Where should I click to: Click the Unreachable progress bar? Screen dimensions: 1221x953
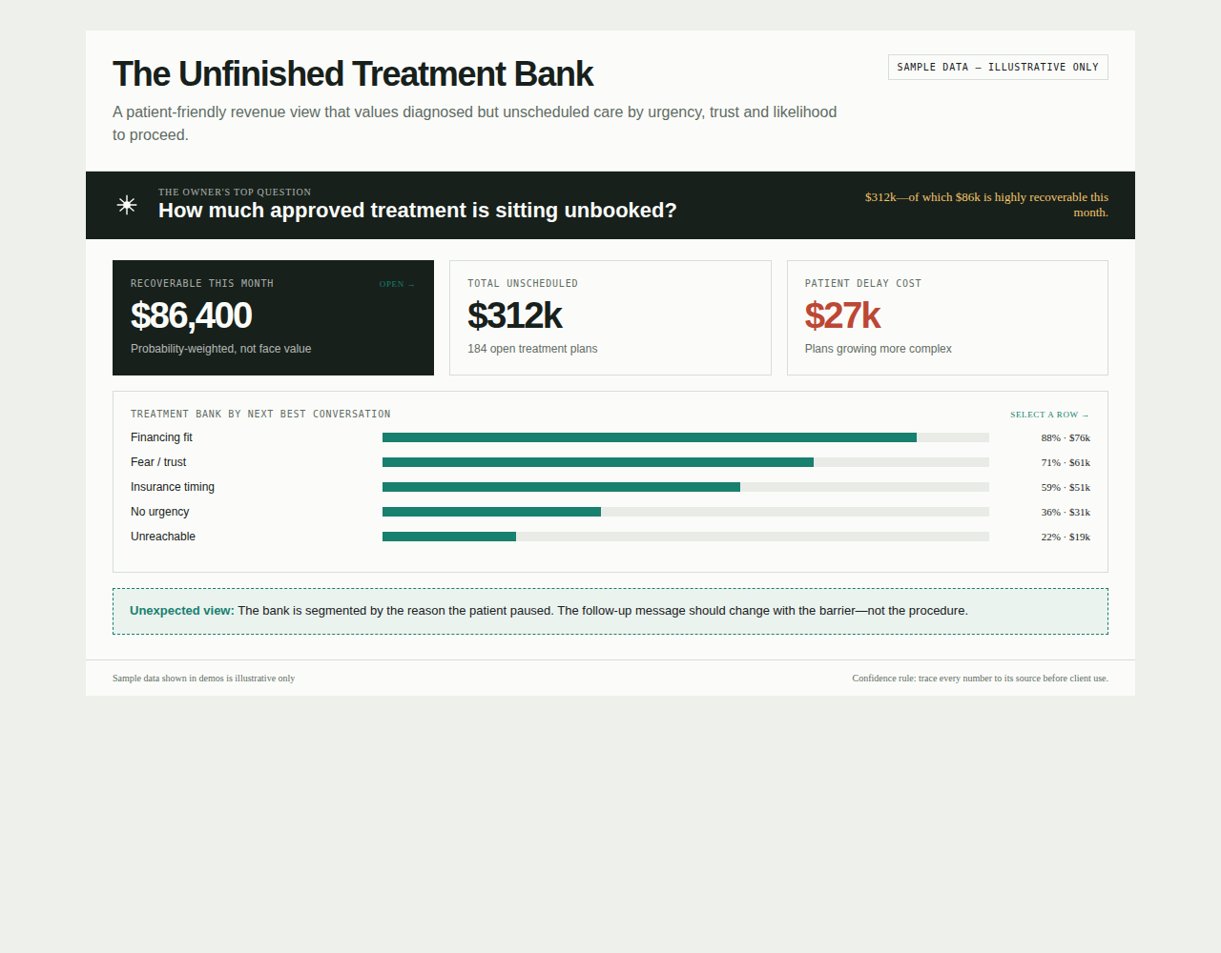tap(686, 537)
